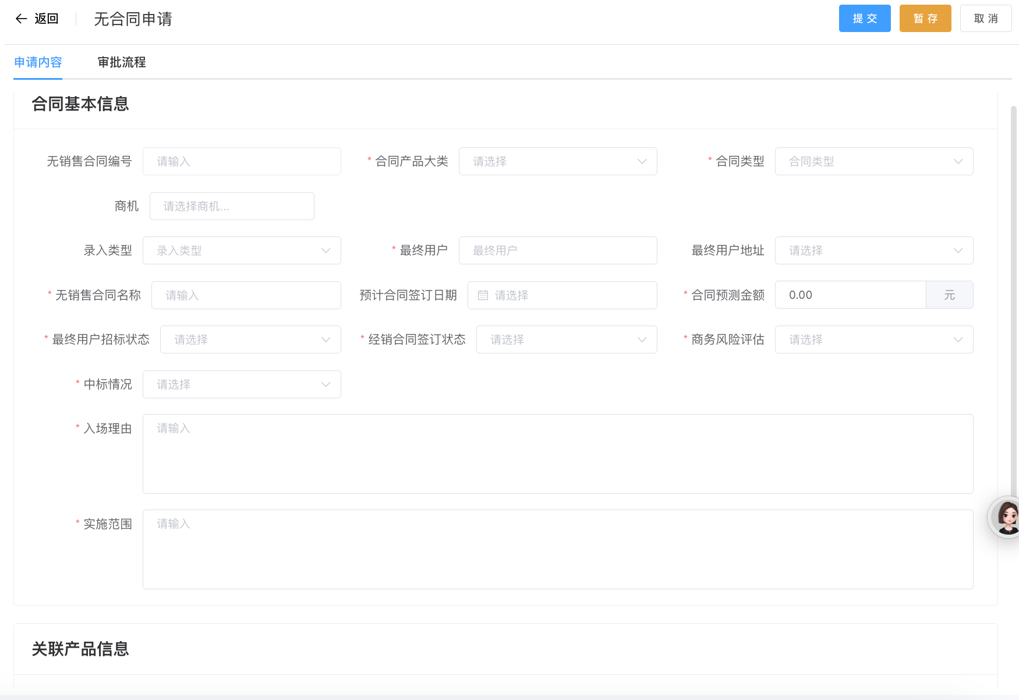Expand the 合同产品大类 dropdown
Viewport: 1019px width, 700px height.
[x=557, y=161]
